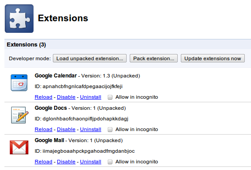
Task: Open the Pack extension dialog
Action: 154,58
